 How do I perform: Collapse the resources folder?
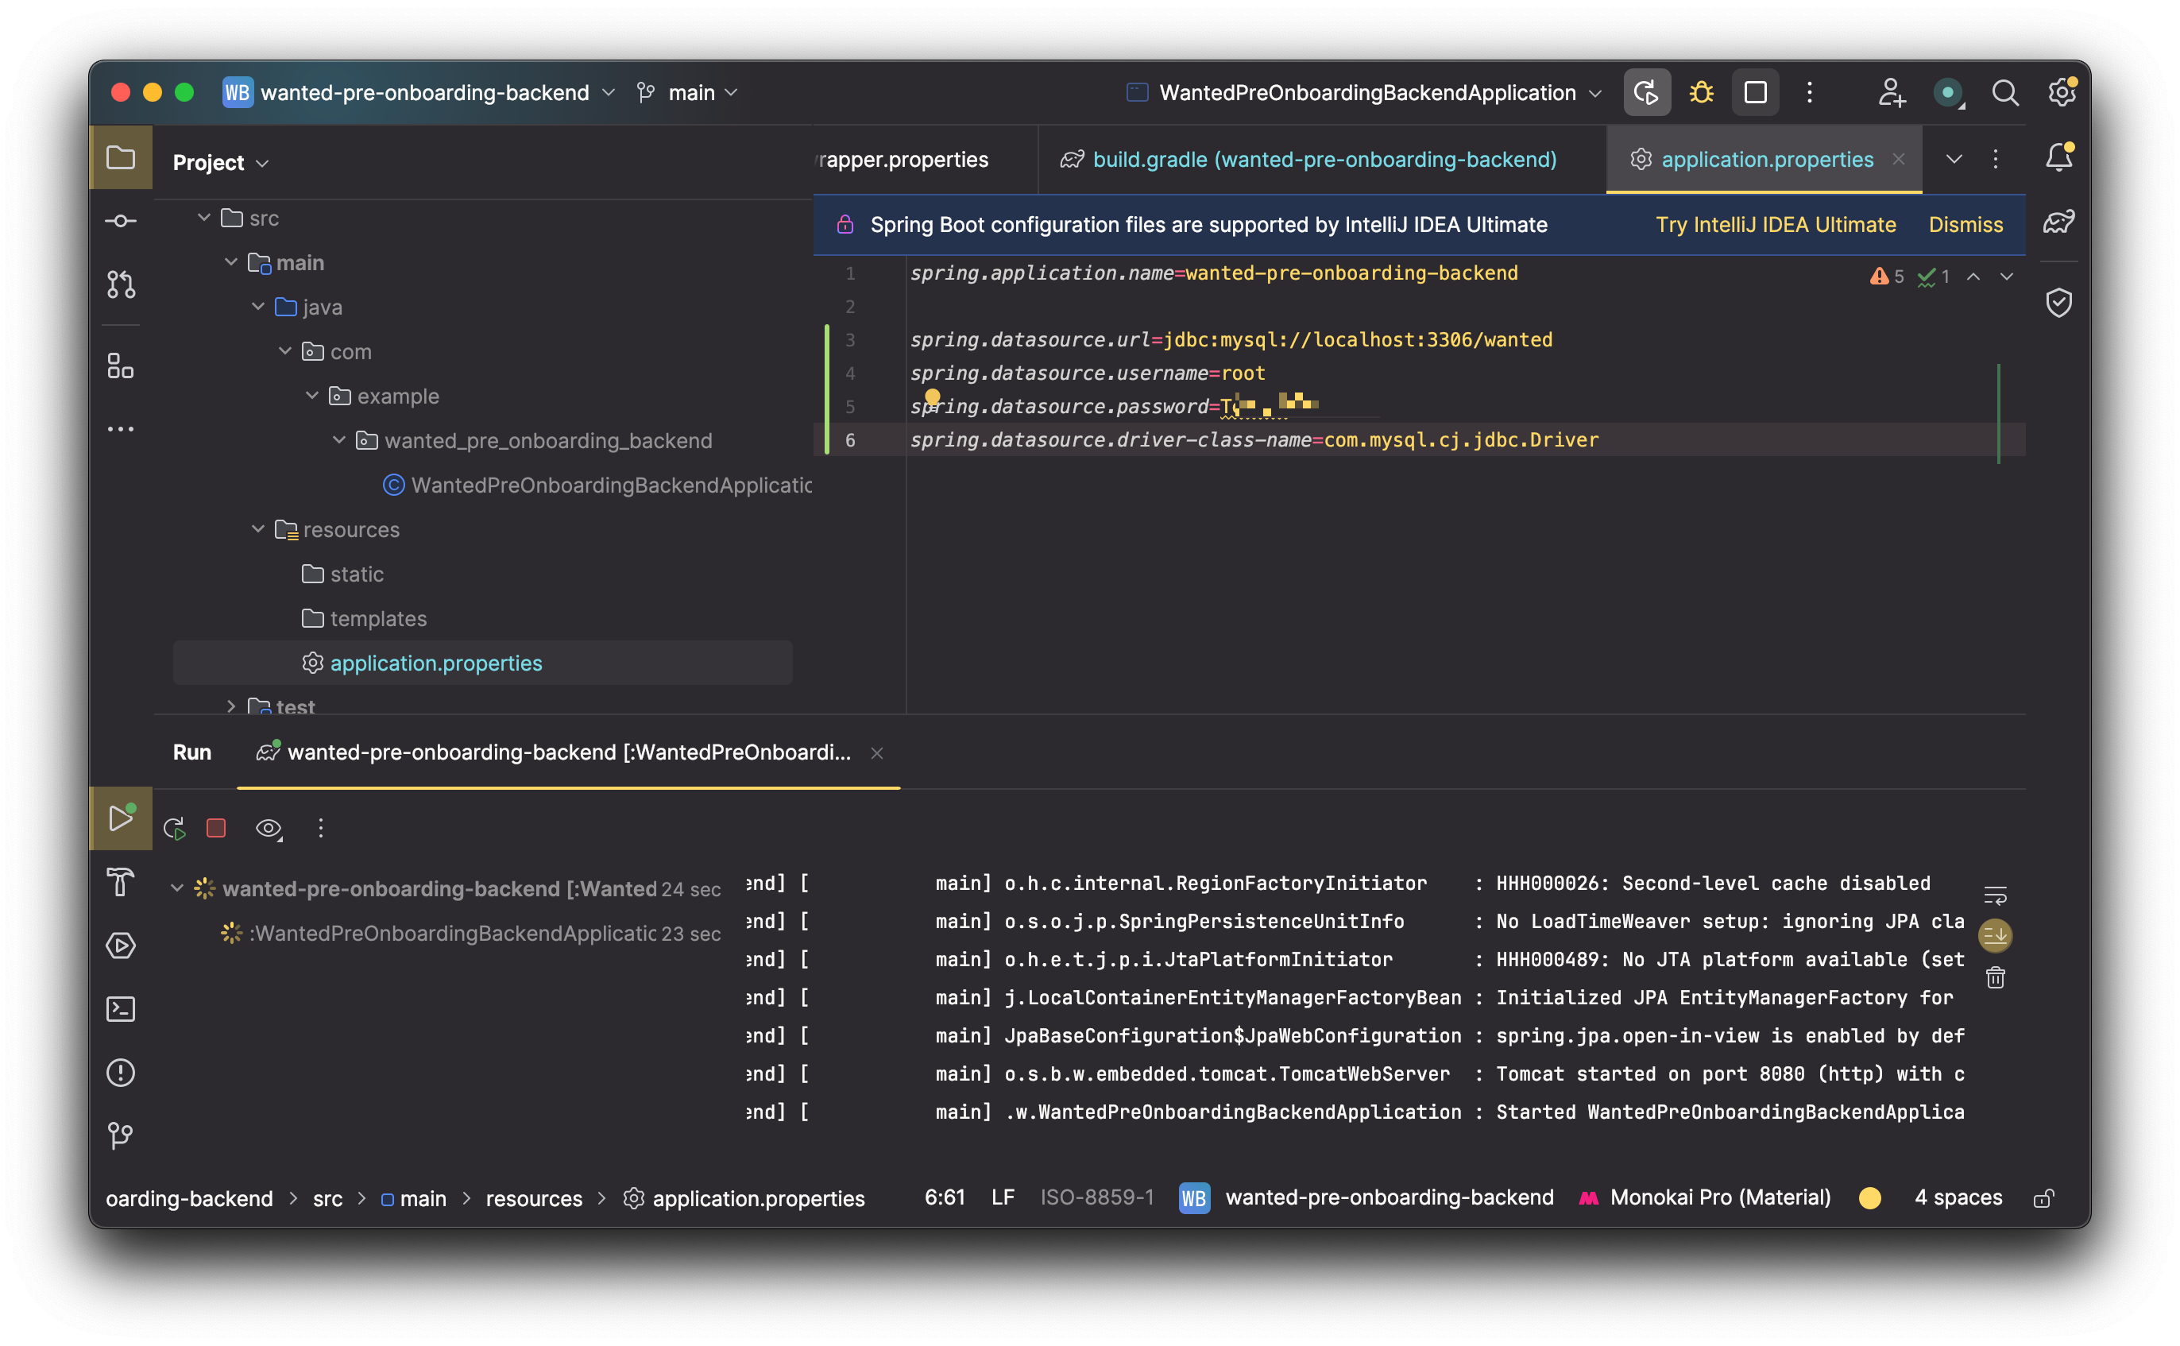pos(258,530)
